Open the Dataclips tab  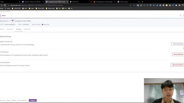click(x=27, y=29)
